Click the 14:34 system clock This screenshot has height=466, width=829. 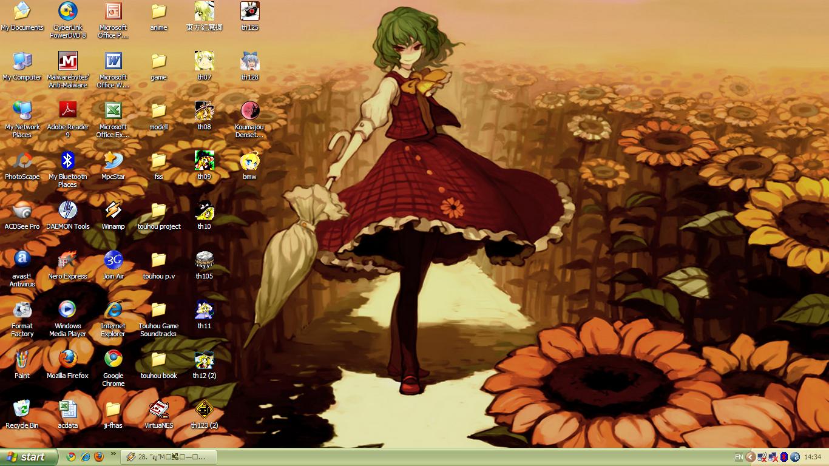click(813, 458)
